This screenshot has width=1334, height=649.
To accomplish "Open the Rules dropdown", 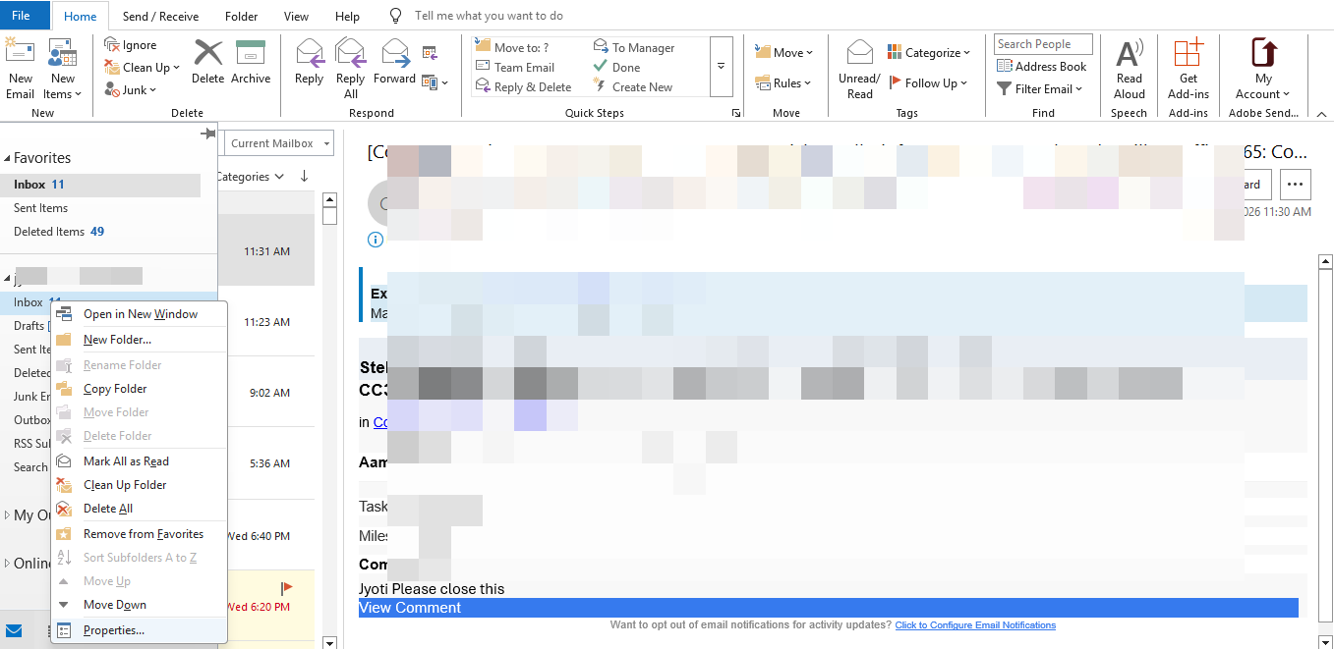I will 783,83.
